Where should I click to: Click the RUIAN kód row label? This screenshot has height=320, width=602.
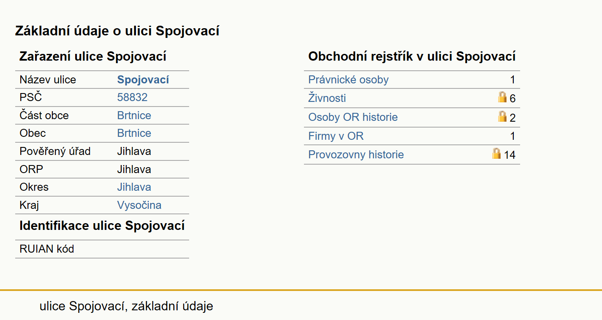[x=47, y=249]
